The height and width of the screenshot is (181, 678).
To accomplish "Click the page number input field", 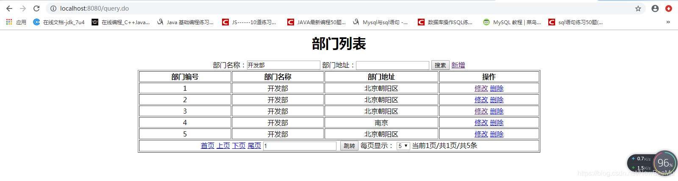I will (300, 146).
